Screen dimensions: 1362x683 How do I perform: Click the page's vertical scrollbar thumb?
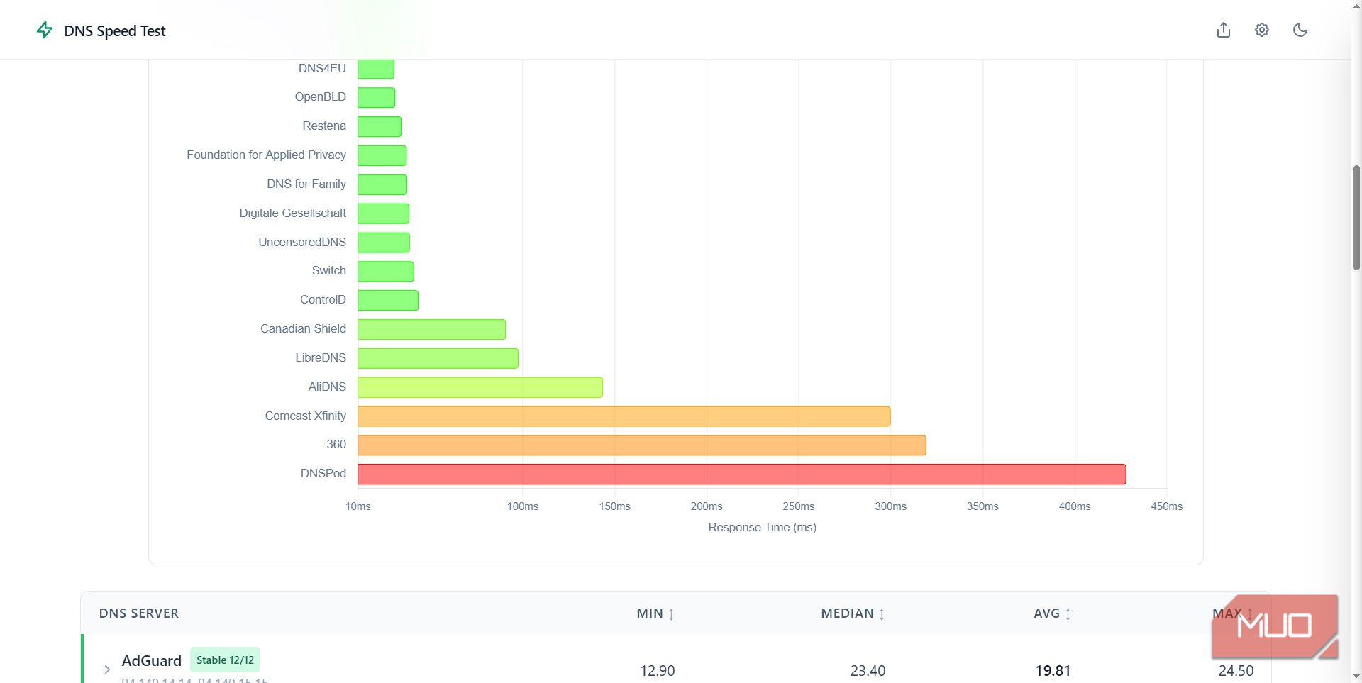tap(1356, 218)
